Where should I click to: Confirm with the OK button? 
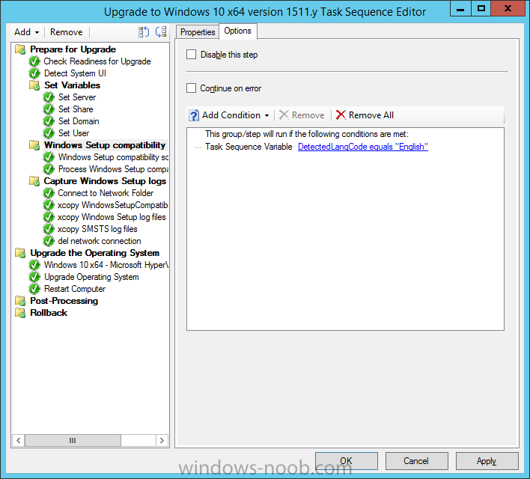(347, 461)
